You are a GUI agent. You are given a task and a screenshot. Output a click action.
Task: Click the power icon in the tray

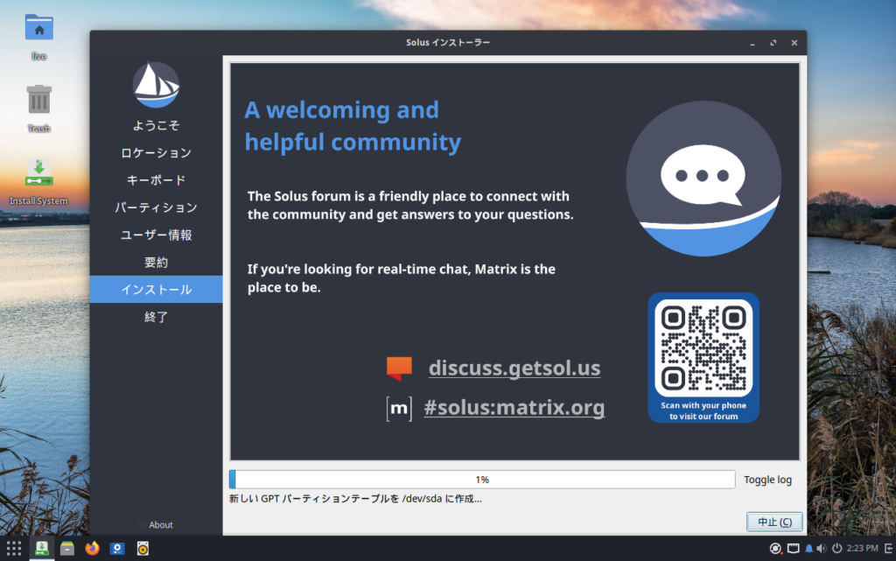837,549
